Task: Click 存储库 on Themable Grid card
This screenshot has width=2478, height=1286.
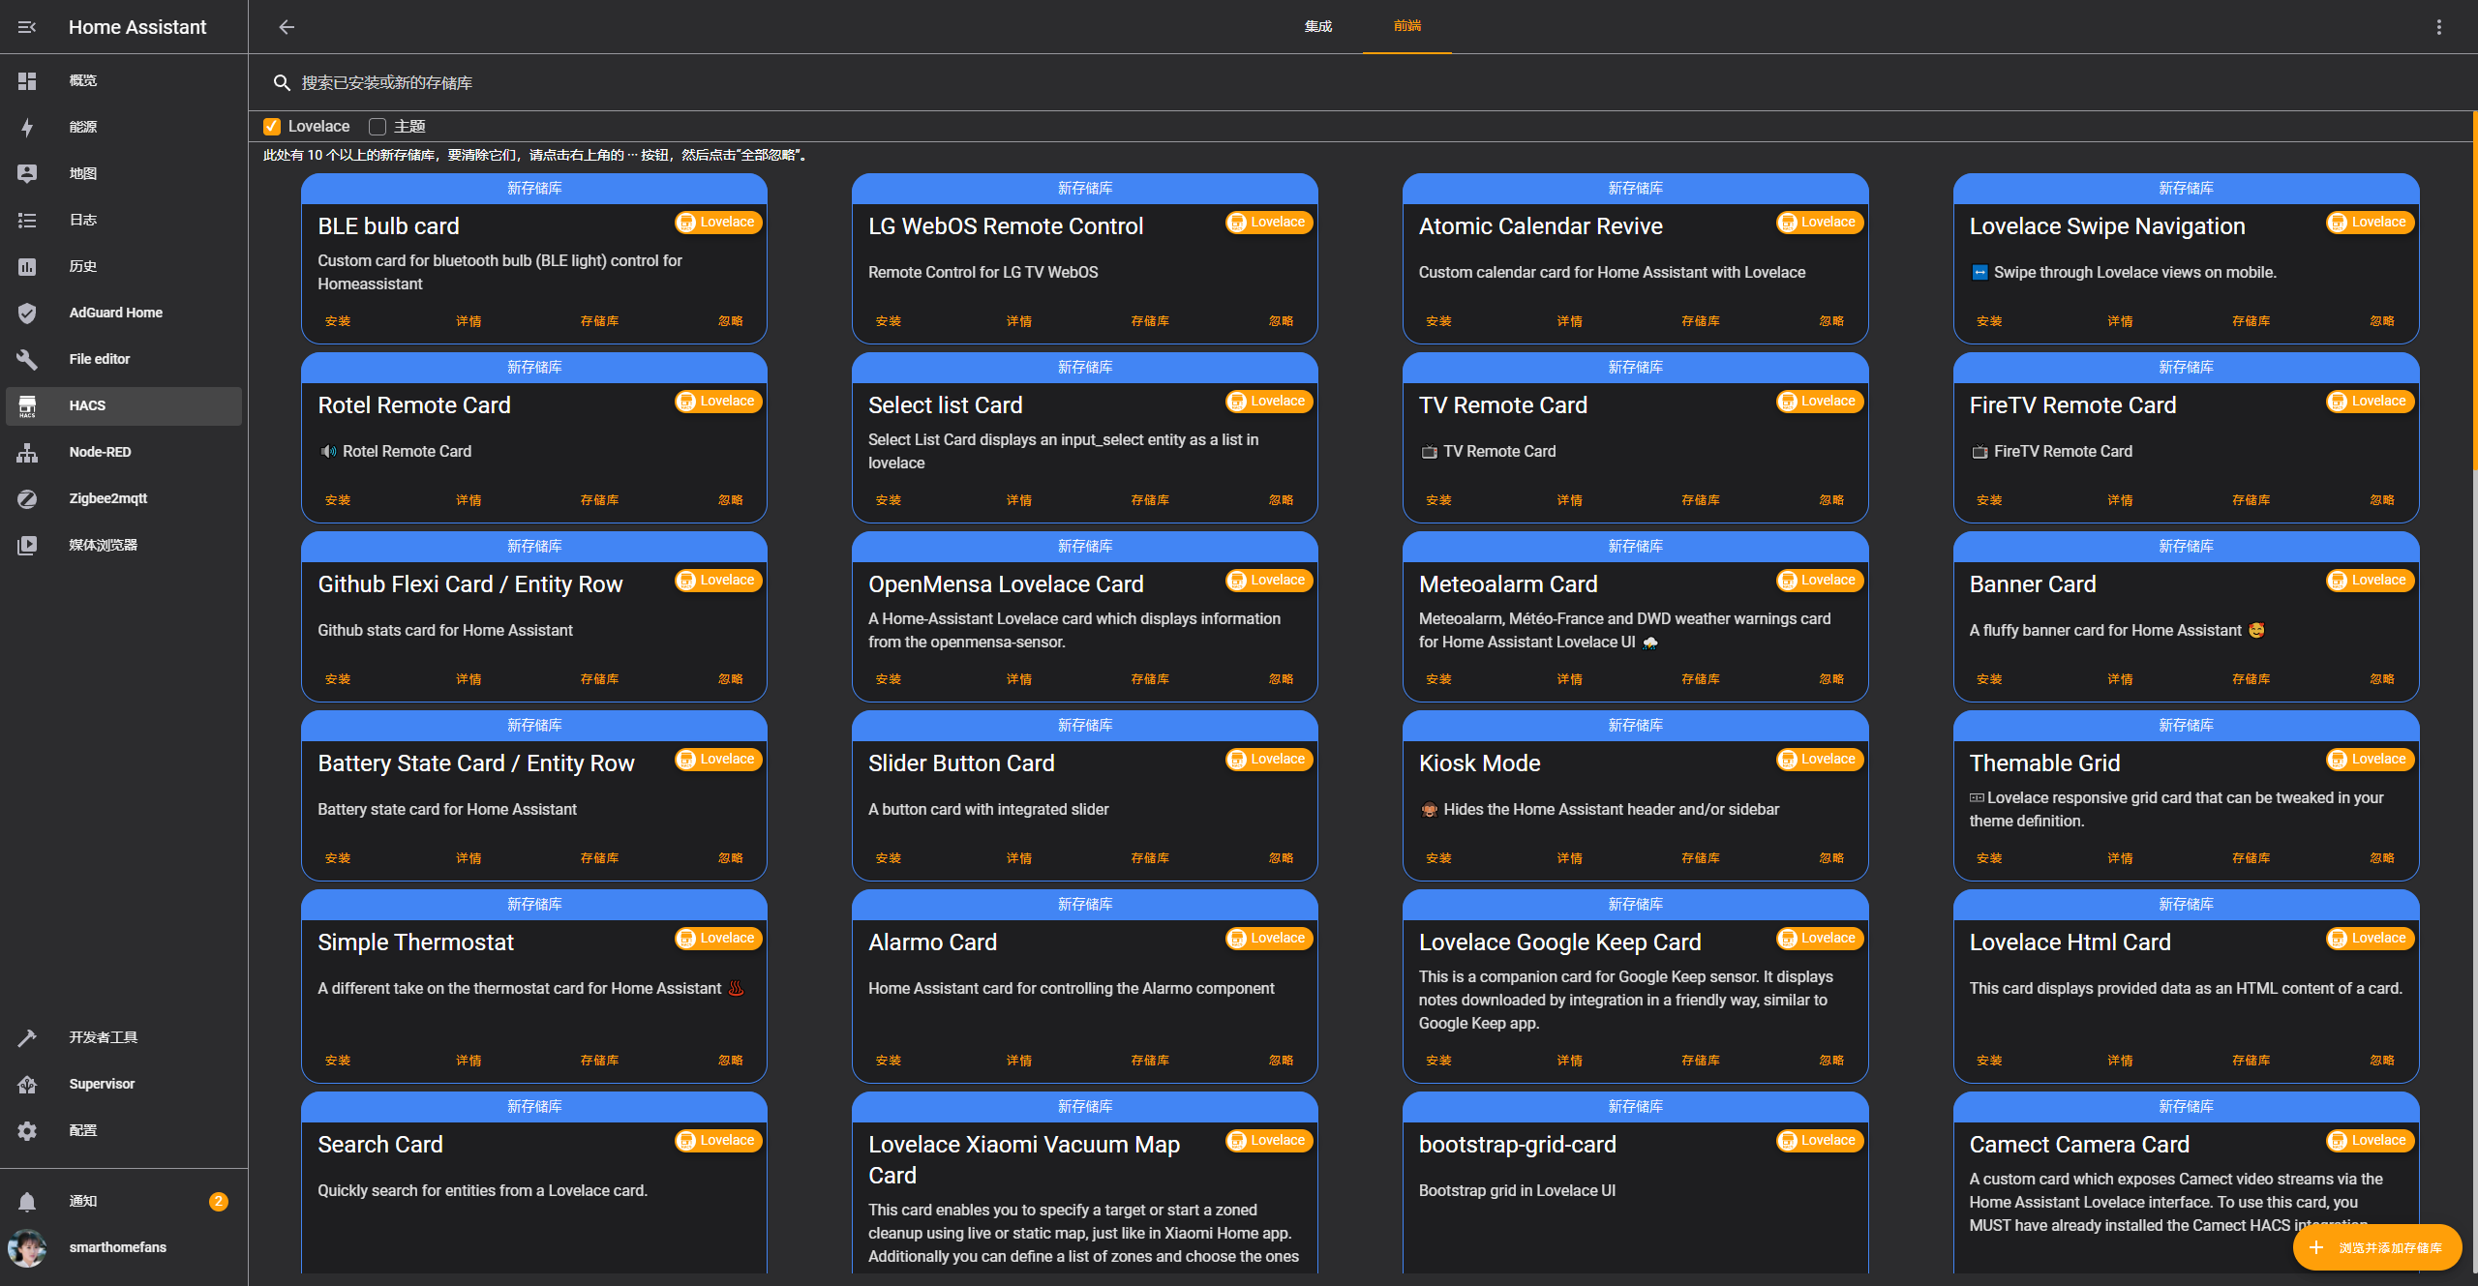Action: click(x=2251, y=858)
